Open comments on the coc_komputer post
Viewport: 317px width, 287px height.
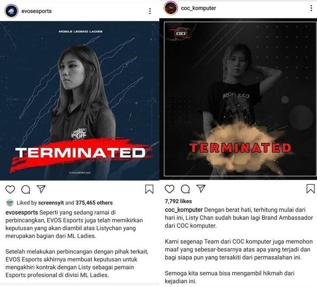click(x=185, y=189)
